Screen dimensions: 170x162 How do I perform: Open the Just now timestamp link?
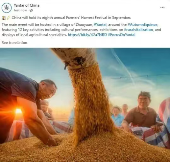click(x=20, y=10)
